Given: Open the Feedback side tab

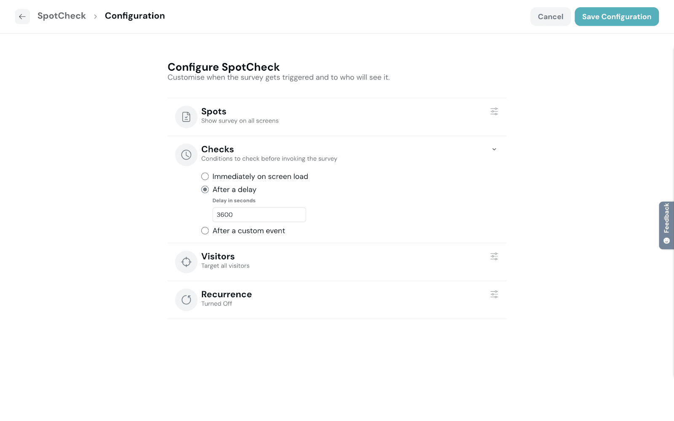Looking at the screenshot, I should point(666,225).
